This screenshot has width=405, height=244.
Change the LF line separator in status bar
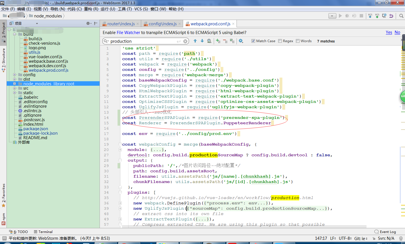point(333,238)
